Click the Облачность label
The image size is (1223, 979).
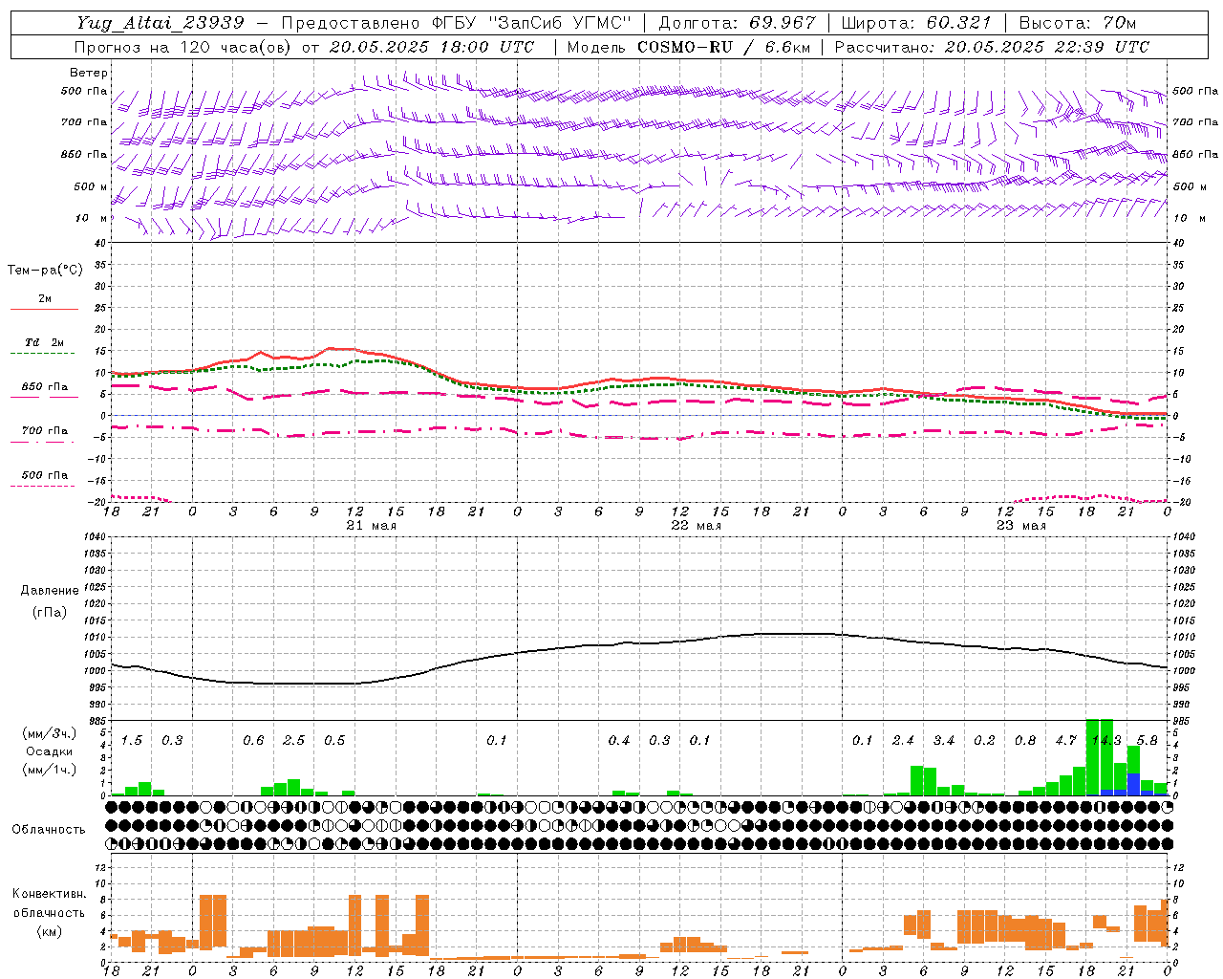[49, 829]
